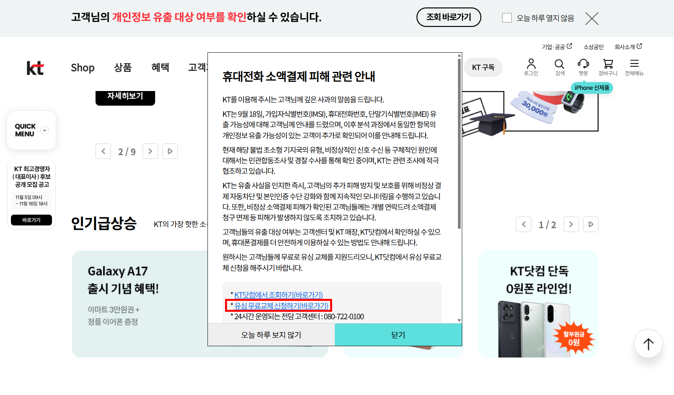Open the 기업·공공 external link
The width and height of the screenshot is (674, 395).
[x=557, y=46]
